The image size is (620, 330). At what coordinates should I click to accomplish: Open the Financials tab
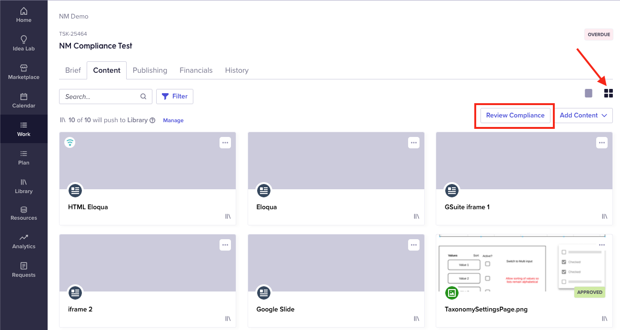[196, 70]
